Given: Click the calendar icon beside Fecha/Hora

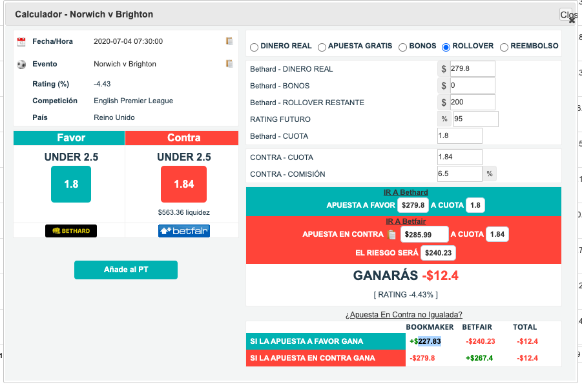Looking at the screenshot, I should (x=21, y=41).
